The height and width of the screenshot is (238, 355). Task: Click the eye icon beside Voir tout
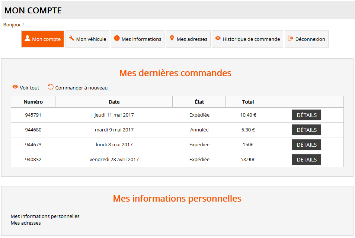click(15, 87)
